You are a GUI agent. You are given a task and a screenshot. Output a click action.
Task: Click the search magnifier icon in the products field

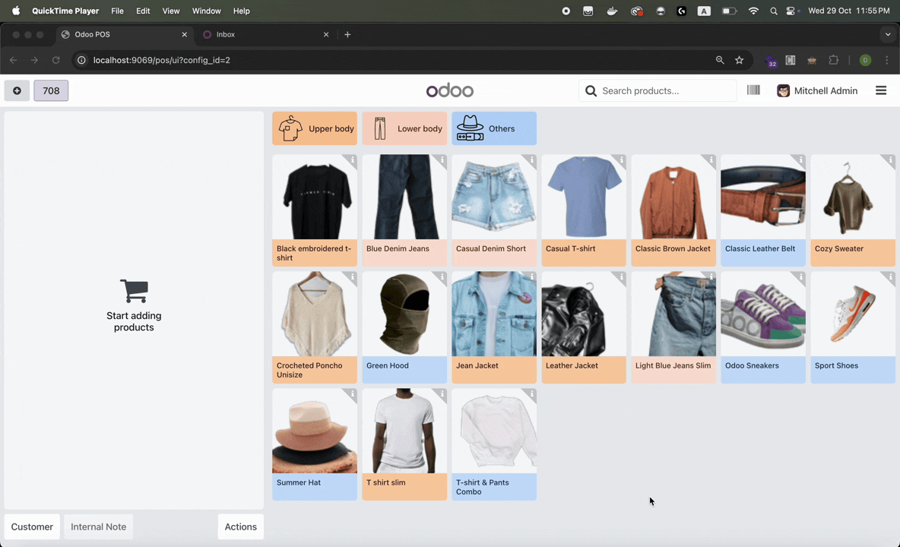pos(591,90)
